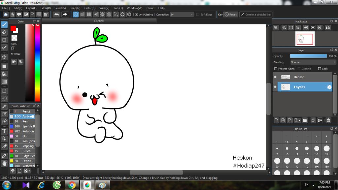Adjust the layer Opacity slider
Viewport: 338px width, 190px height.
[308, 56]
